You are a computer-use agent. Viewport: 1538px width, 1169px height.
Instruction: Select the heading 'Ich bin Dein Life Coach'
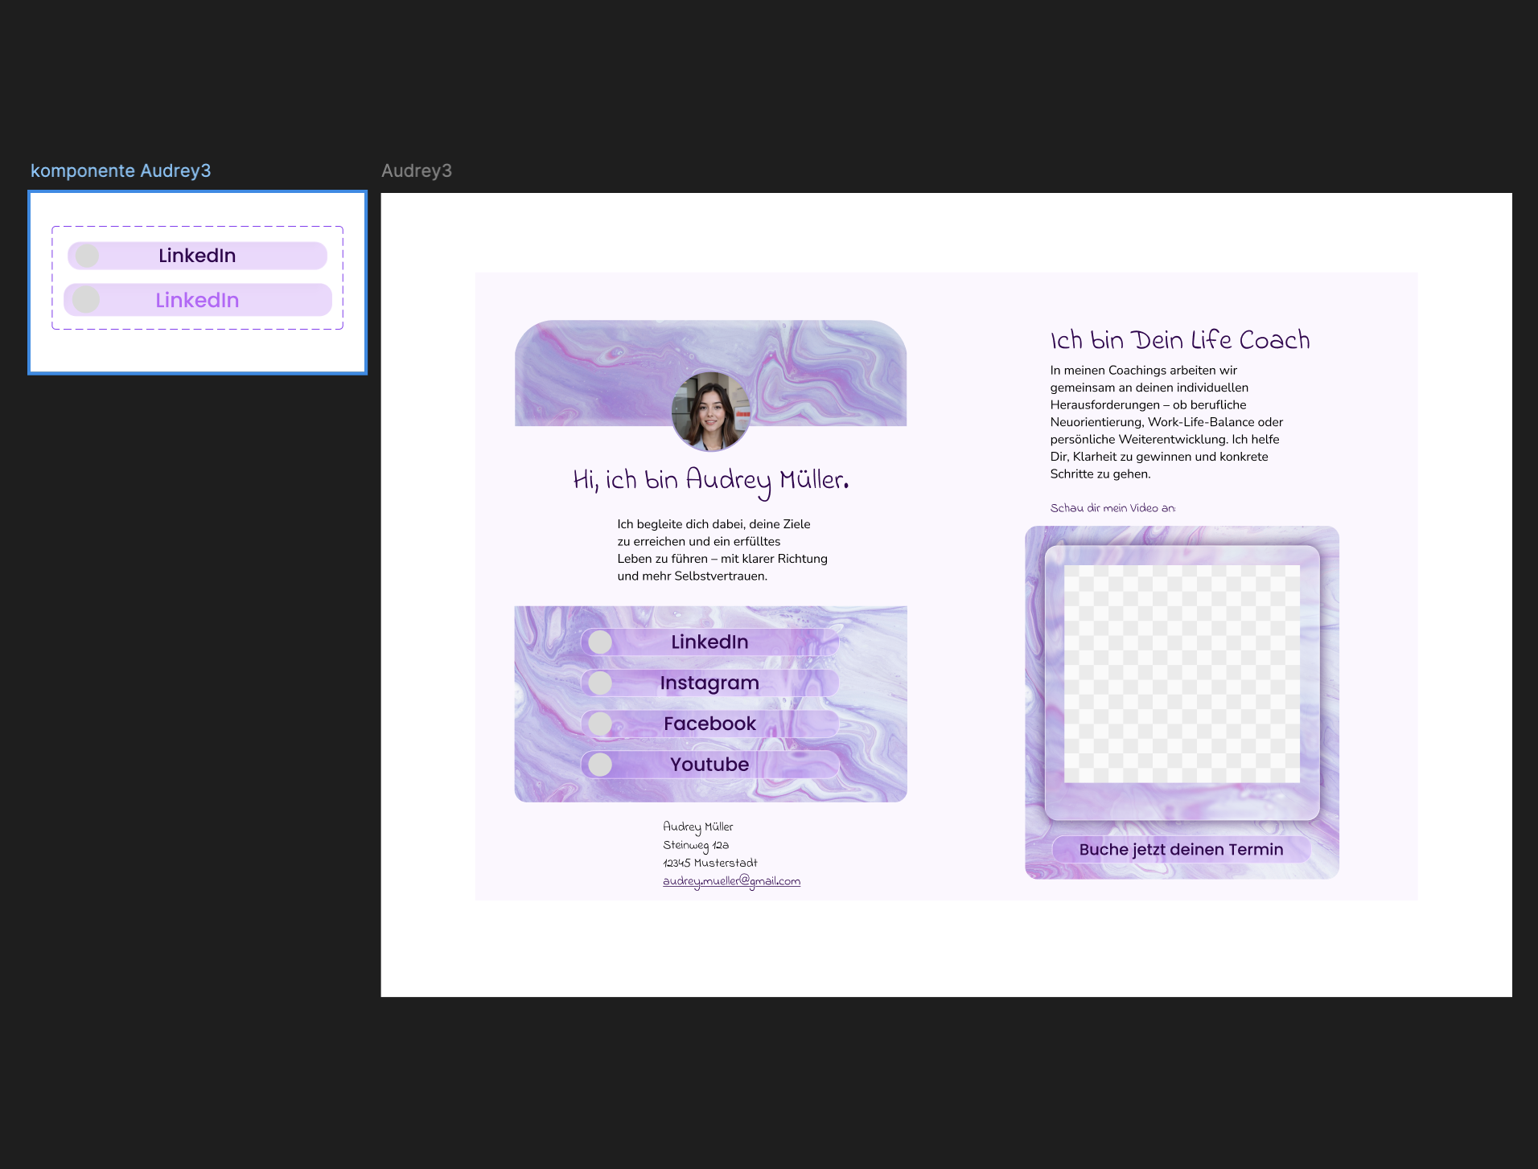tap(1180, 340)
